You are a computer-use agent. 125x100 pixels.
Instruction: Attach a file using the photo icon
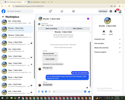point(42,92)
